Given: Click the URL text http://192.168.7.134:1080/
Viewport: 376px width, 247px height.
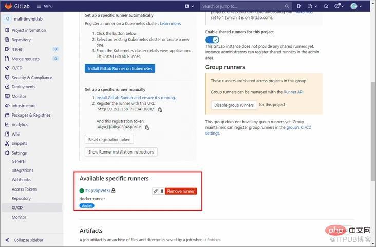Looking at the screenshot, I should click(126, 109).
